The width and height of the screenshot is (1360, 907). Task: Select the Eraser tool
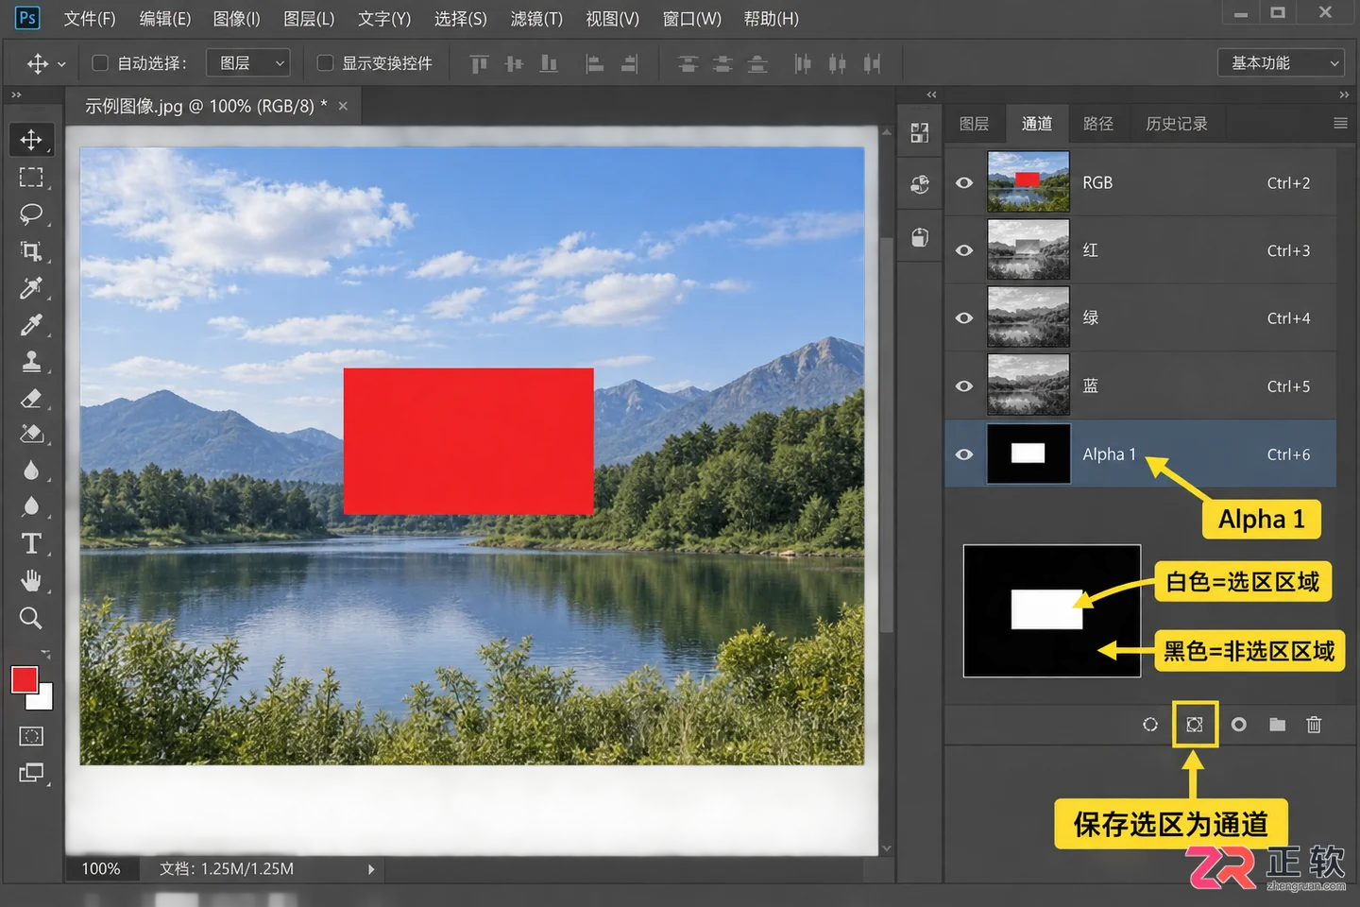31,398
